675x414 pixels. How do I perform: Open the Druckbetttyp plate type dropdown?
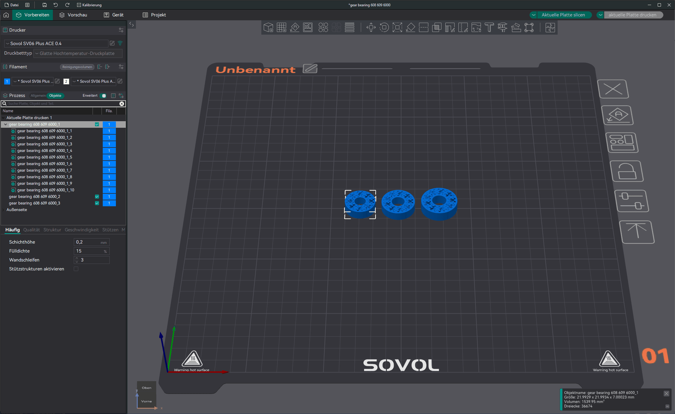coord(78,53)
